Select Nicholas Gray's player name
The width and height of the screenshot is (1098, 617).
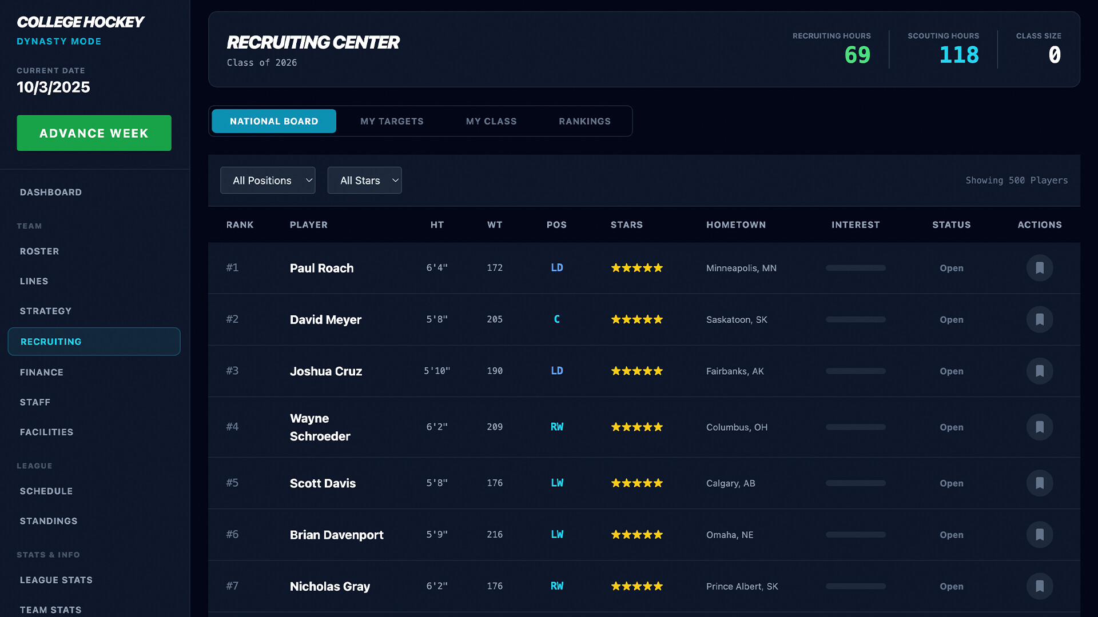point(329,586)
